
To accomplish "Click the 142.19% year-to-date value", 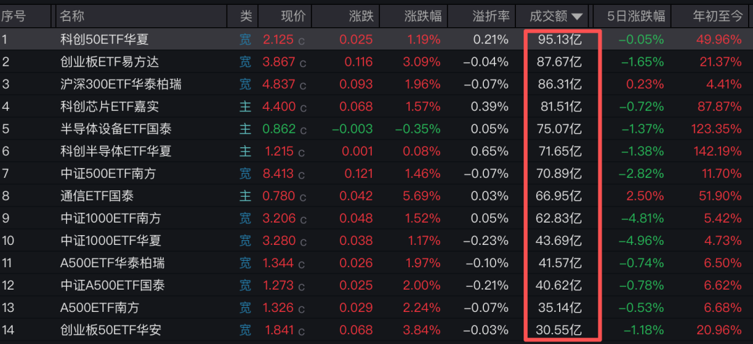I will (717, 151).
